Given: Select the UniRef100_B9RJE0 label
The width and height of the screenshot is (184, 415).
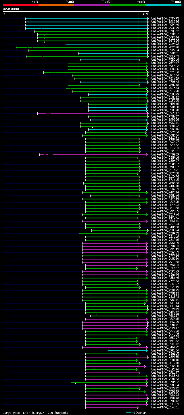Looking at the screenshot, I should (165, 351).
